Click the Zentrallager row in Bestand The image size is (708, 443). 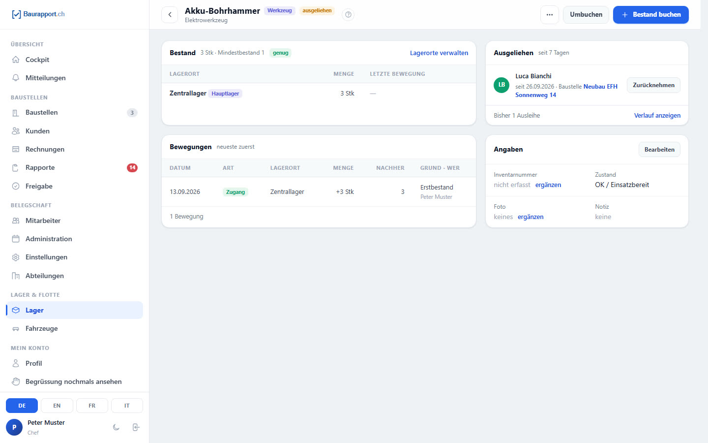[319, 94]
